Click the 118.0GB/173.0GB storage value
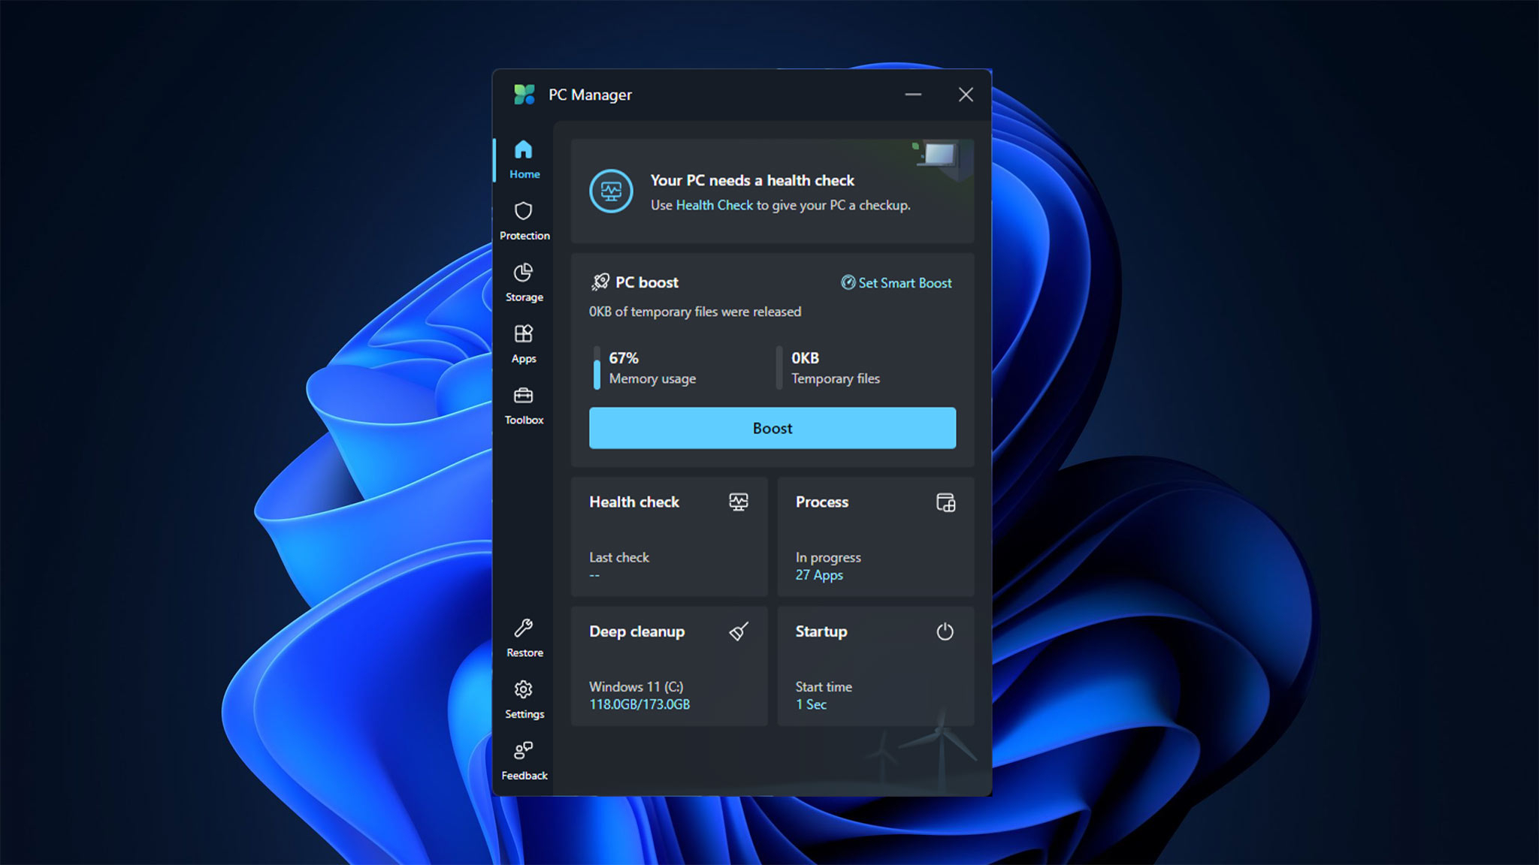 [639, 704]
